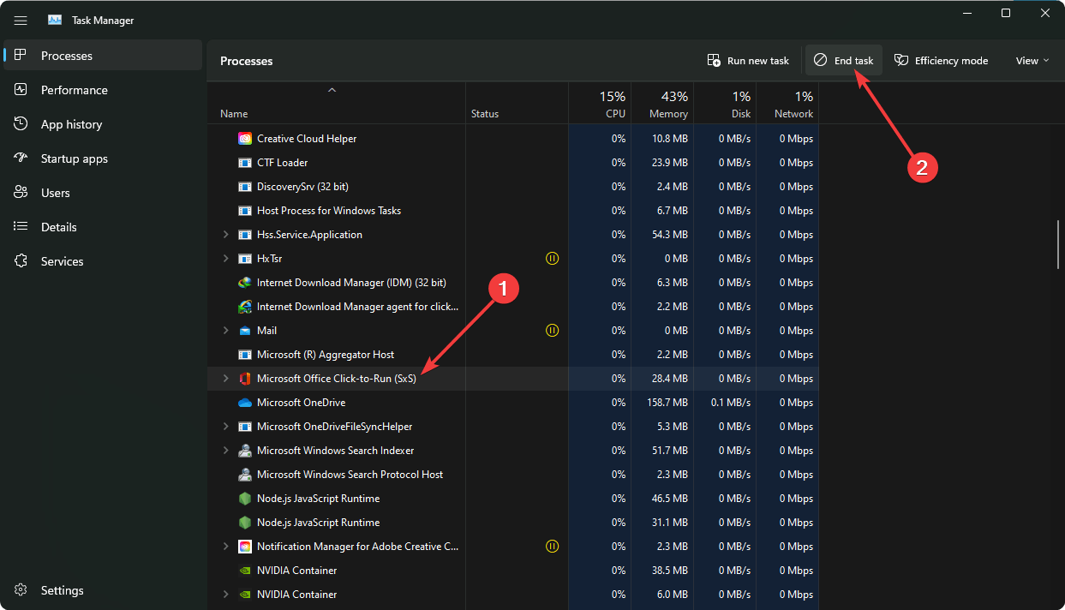Screen dimensions: 1065x610
Task: Expand the NVIDIA Container group using 6.0 MB
Action: pyautogui.click(x=225, y=595)
